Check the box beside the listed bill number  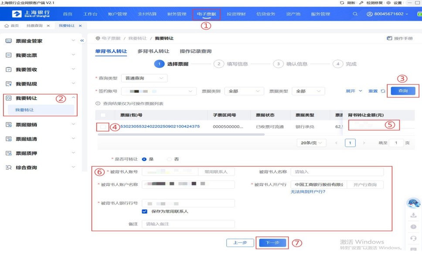pos(103,127)
